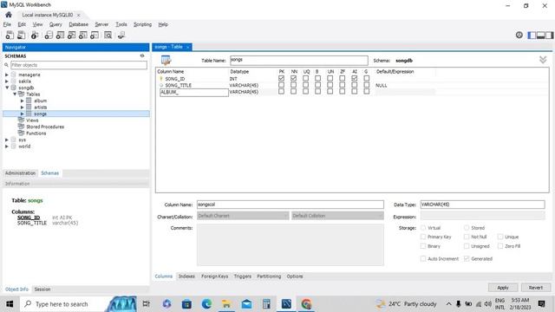Click Task View taskbar icon
Viewport: 555px width, 312px height.
click(146, 304)
